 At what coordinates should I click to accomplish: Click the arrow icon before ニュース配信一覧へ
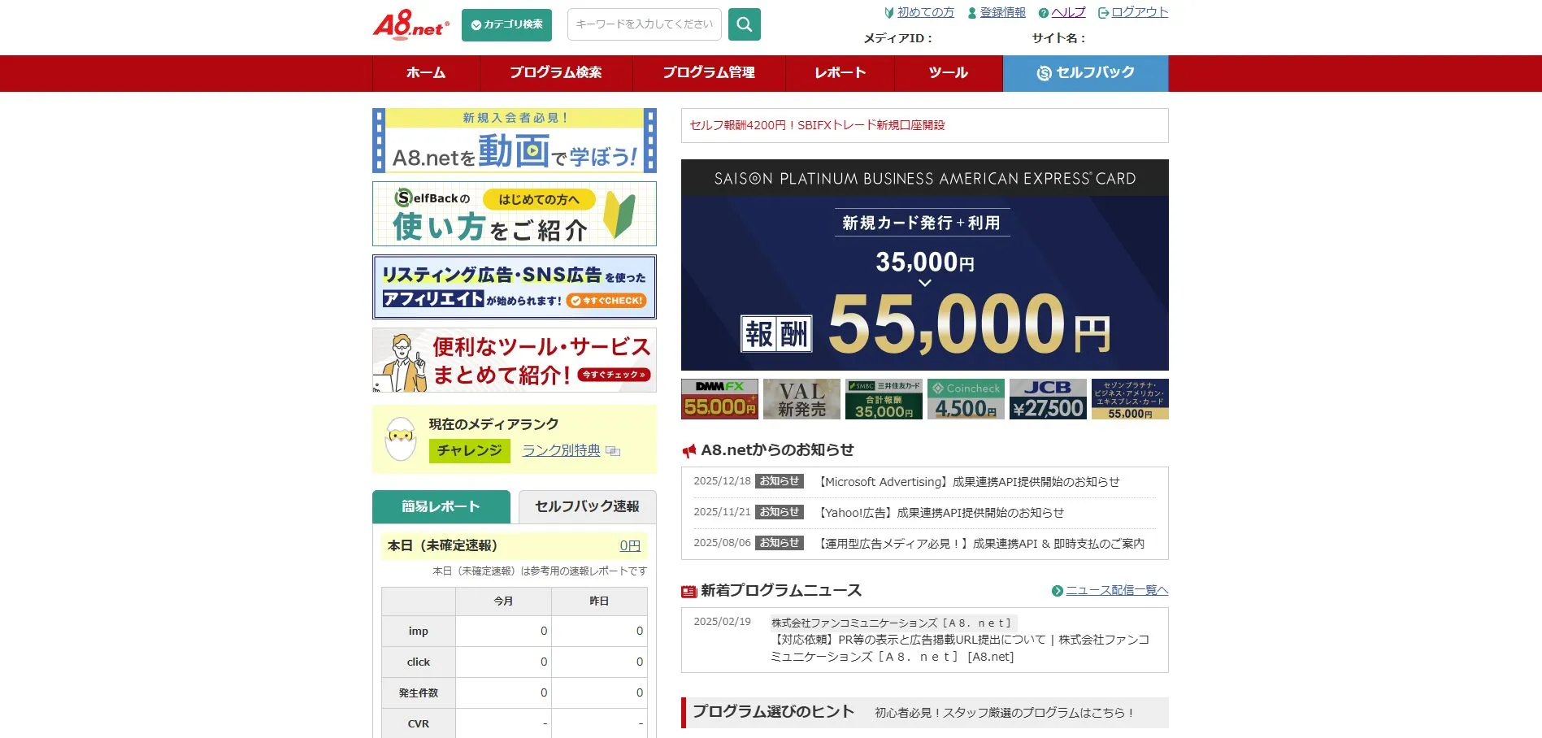tap(1057, 591)
